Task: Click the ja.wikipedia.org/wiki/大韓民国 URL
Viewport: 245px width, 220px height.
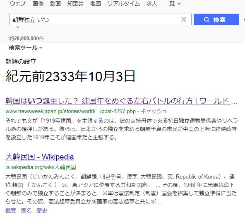Action: pos(41,167)
